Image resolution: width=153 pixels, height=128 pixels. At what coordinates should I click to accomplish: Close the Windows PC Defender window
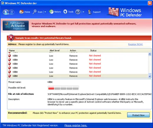[x=150, y=3]
